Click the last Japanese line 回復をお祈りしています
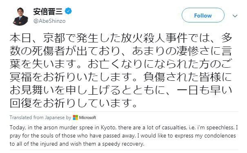Screen dimensions: 247x153 [73, 103]
